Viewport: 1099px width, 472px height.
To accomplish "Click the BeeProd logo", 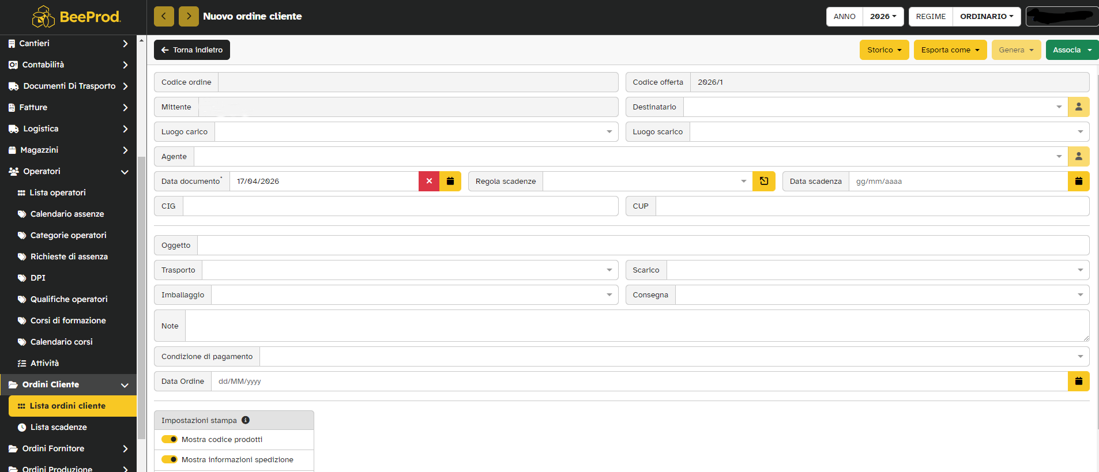I will pyautogui.click(x=76, y=17).
